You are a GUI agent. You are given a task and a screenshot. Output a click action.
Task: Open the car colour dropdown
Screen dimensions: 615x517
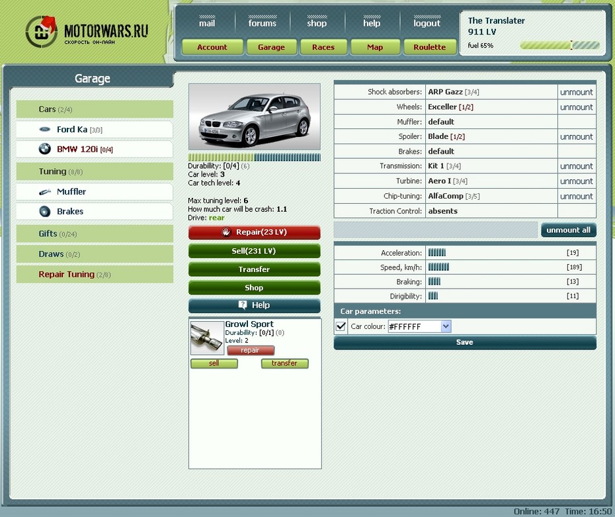tap(446, 326)
